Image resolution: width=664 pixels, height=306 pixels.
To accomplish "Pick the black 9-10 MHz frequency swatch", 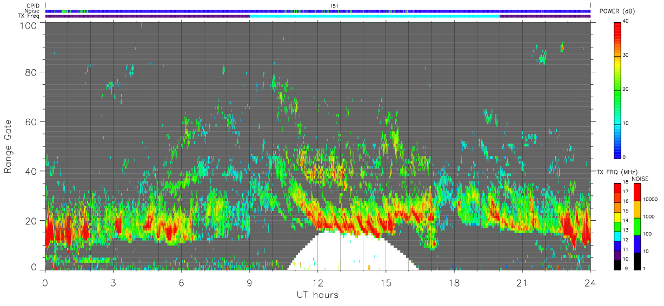I will [618, 264].
